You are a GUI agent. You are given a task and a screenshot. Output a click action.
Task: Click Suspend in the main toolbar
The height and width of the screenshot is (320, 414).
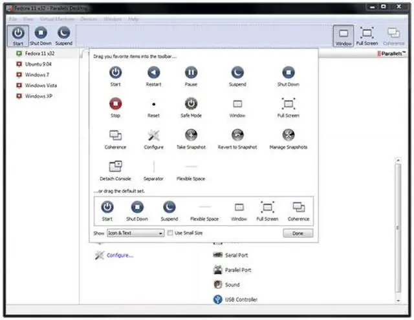click(63, 36)
